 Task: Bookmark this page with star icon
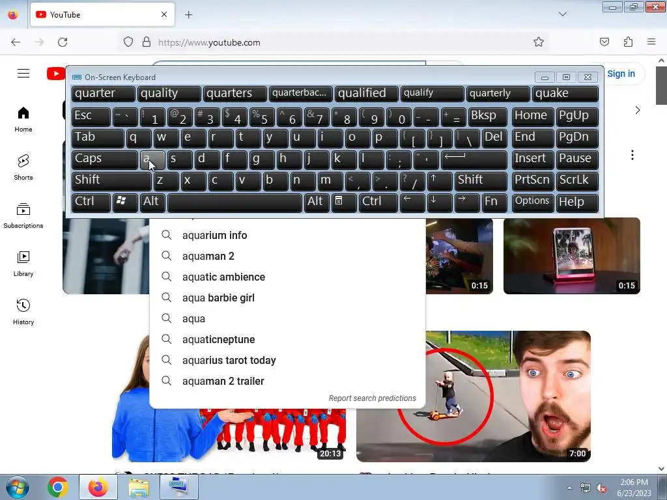[539, 42]
